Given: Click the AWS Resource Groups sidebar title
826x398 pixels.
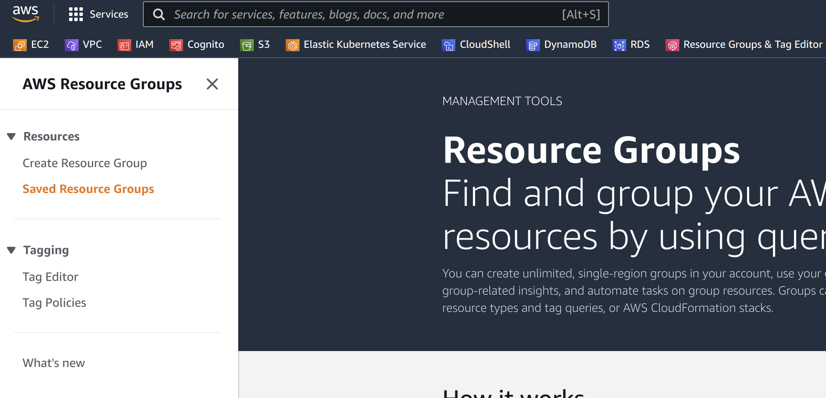Looking at the screenshot, I should pos(102,84).
